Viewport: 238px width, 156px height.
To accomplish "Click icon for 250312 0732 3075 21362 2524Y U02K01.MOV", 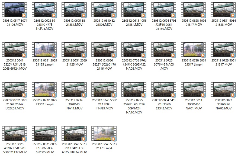I will tap(15, 89).
